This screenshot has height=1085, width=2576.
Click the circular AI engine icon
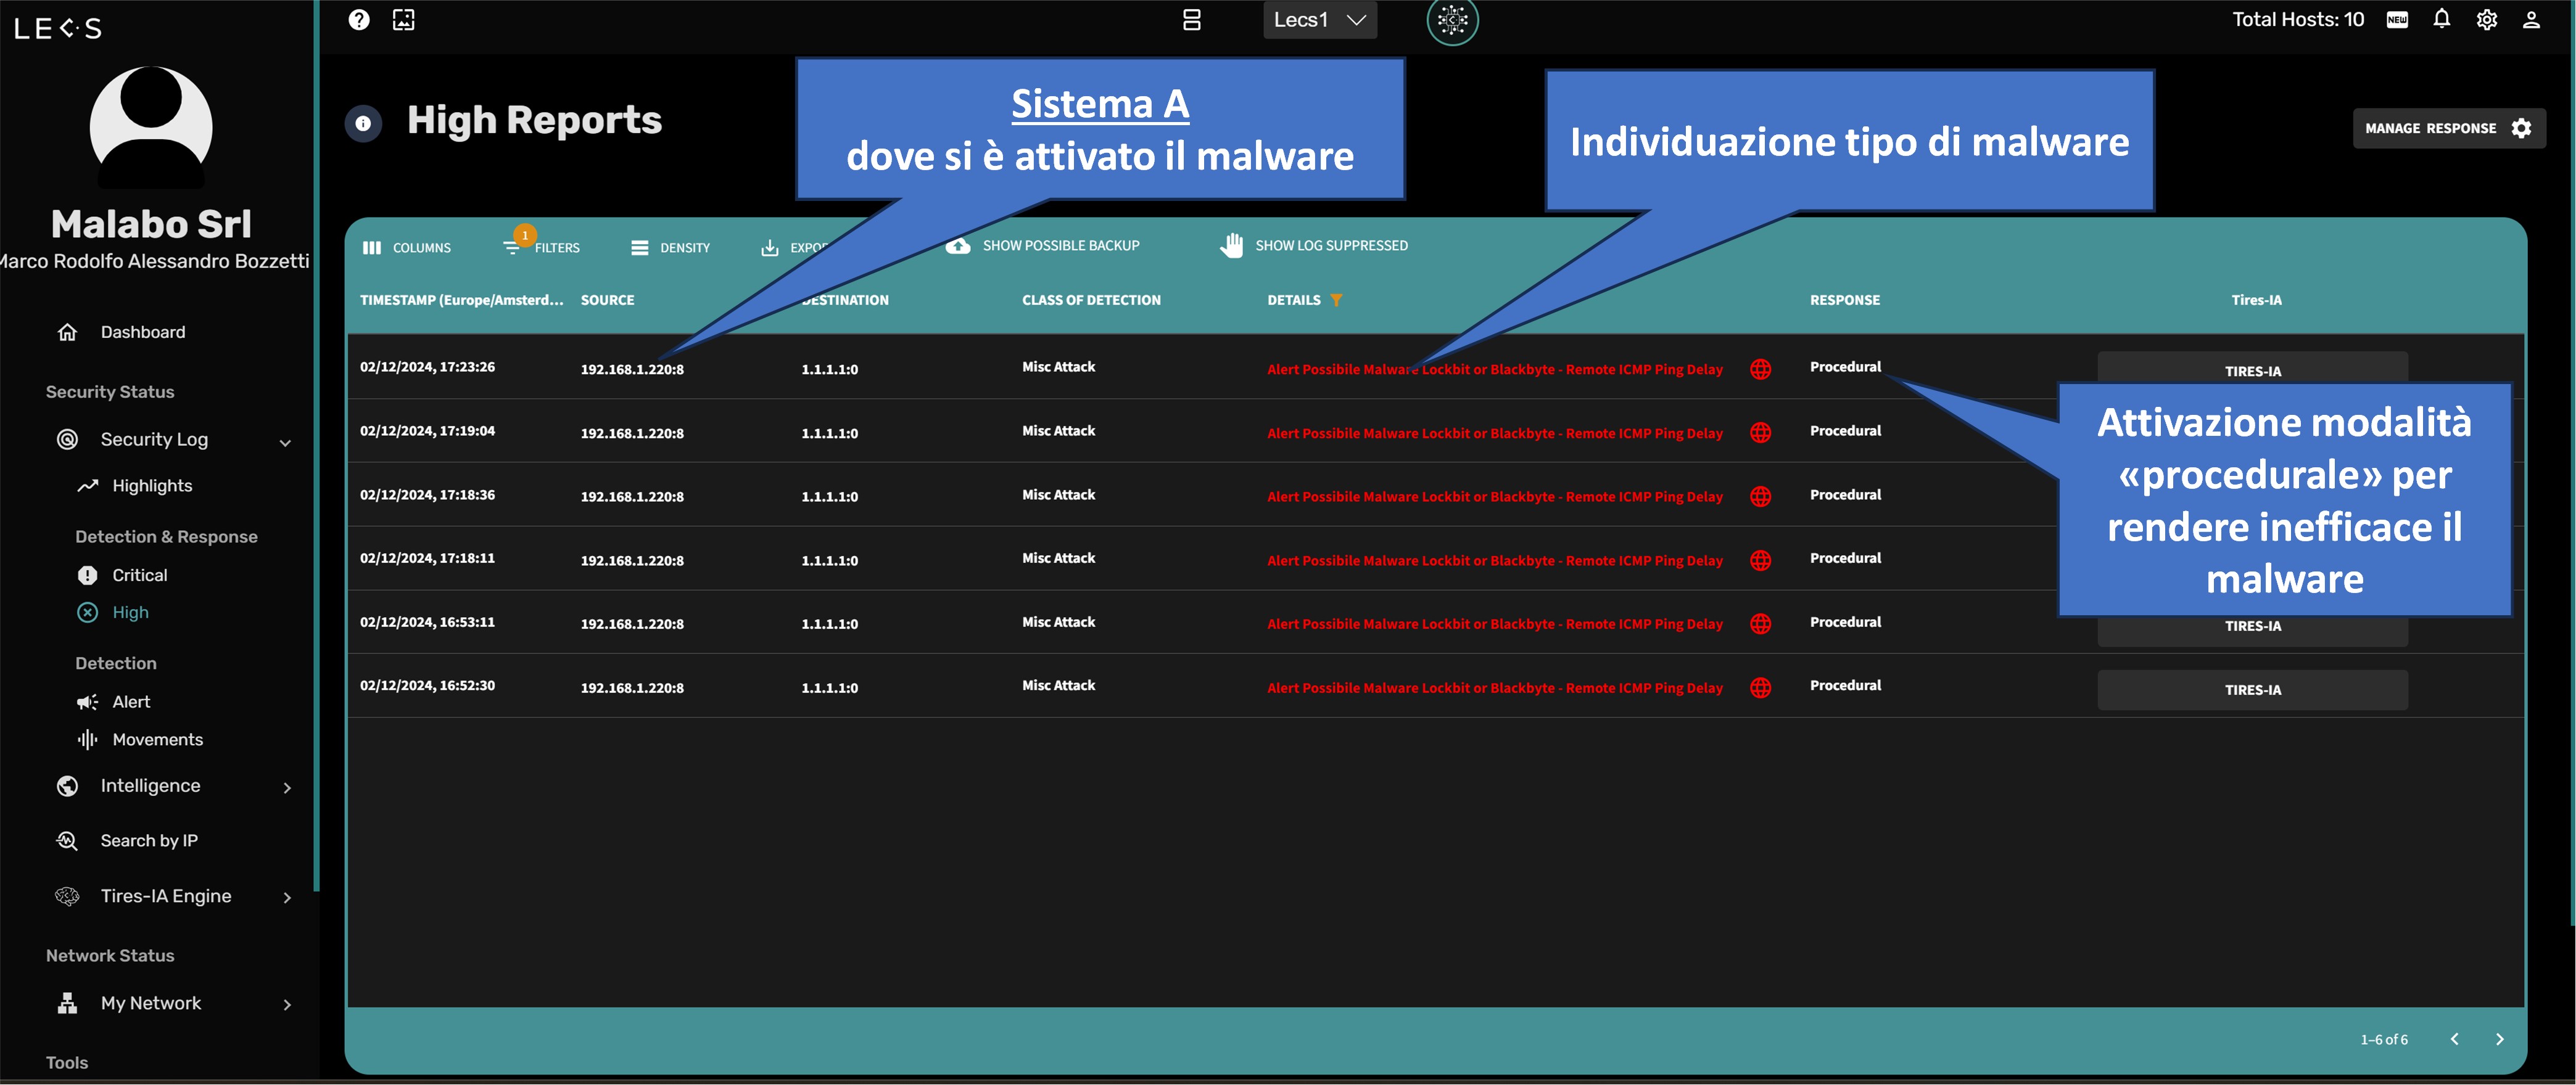tap(1452, 20)
